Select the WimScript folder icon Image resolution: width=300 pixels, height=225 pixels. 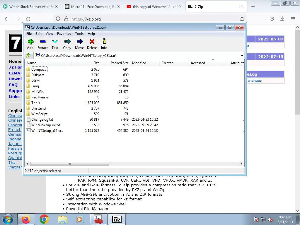[28, 114]
